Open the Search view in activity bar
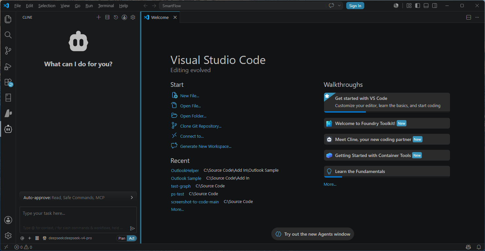This screenshot has width=485, height=251. (x=8, y=35)
